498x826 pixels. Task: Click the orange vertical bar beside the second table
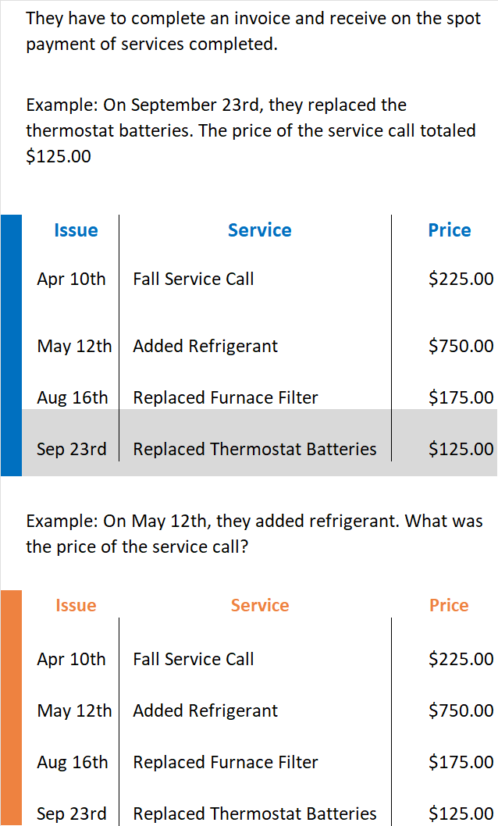pyautogui.click(x=11, y=707)
